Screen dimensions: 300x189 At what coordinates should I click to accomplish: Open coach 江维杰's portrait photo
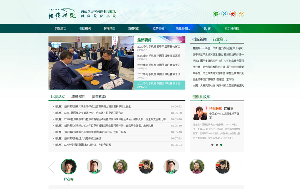(x=200, y=113)
